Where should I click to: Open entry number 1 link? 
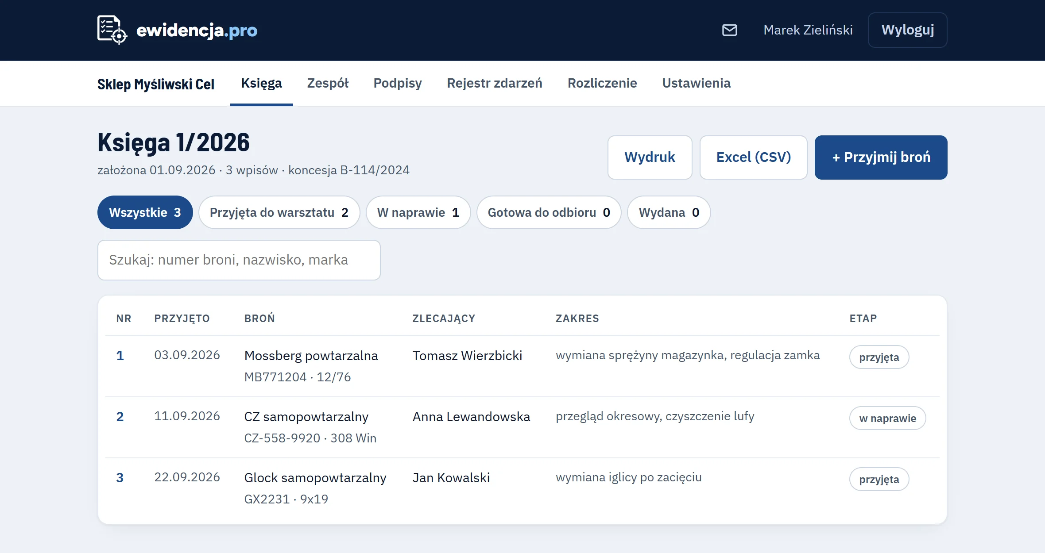coord(120,356)
